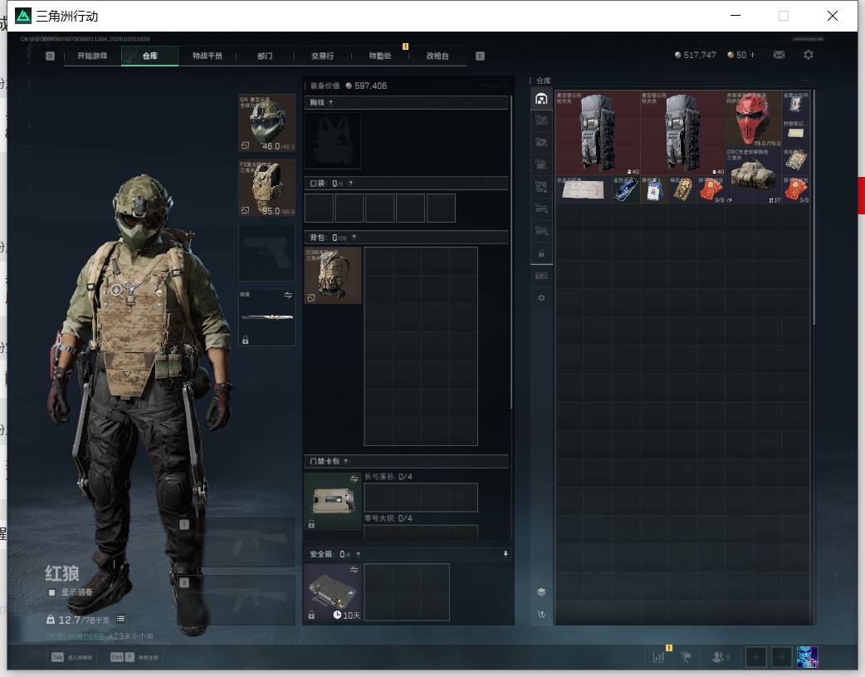Show help for 背包 section
This screenshot has height=677, width=865.
pyautogui.click(x=354, y=238)
